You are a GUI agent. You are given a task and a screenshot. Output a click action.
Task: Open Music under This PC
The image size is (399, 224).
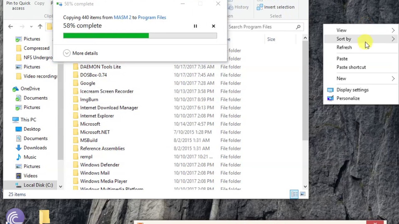(30, 157)
